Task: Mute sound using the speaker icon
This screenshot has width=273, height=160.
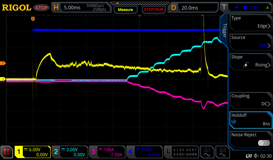Action: (x=256, y=156)
